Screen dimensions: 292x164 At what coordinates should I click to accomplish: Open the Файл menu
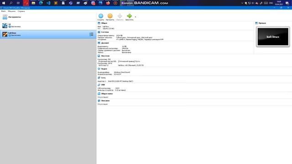(x=3, y=11)
